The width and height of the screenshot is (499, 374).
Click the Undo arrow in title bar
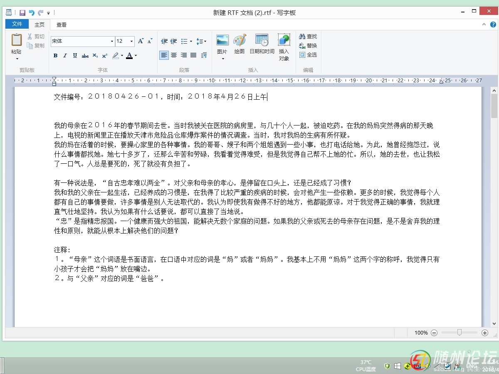tap(32, 13)
